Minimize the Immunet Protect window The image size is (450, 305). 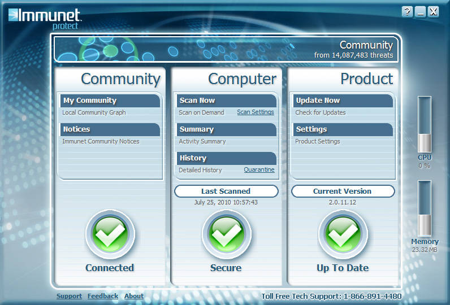(420, 12)
